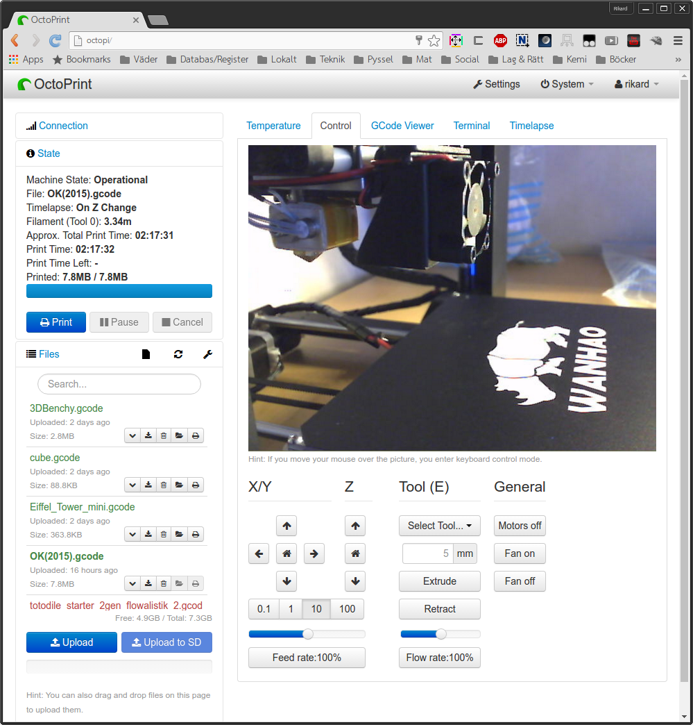Click the file Search field
Viewport: 693px width, 725px height.
119,384
